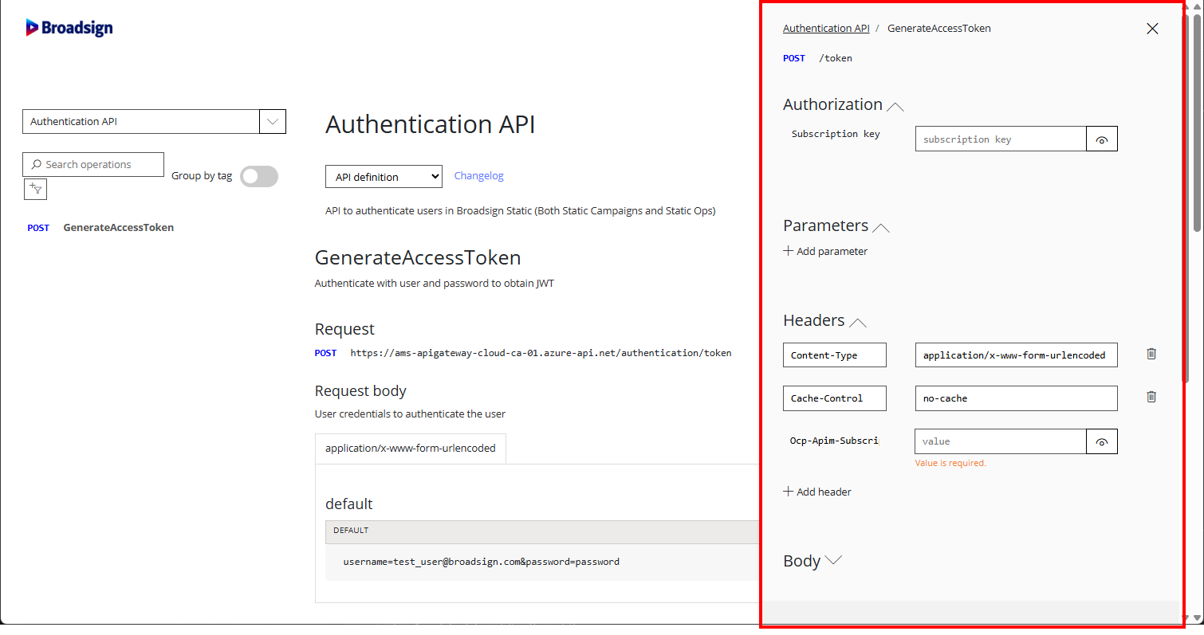Remove the Cache-Control header
1204x635 pixels.
[x=1151, y=397]
